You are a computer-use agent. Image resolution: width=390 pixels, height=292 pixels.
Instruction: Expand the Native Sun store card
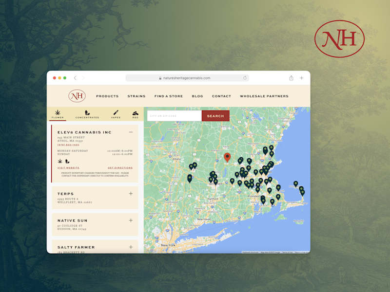click(x=131, y=220)
